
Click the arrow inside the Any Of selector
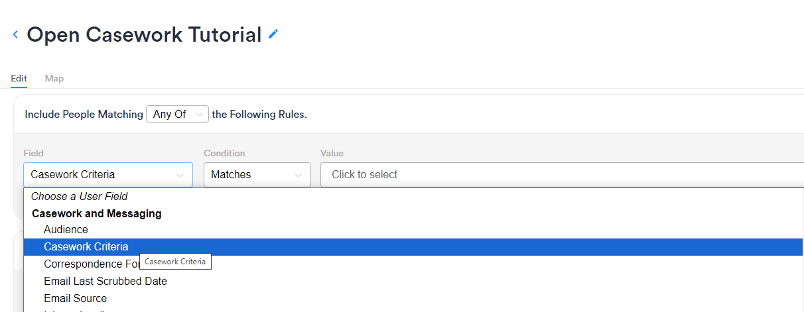(x=200, y=115)
